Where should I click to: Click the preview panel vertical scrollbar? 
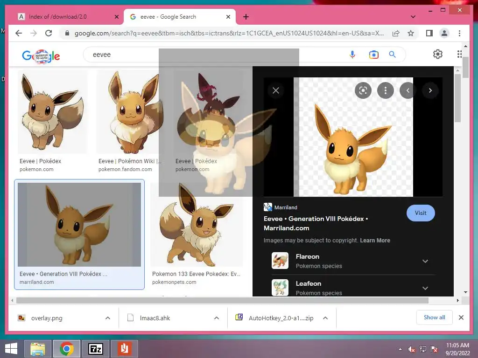click(x=457, y=97)
